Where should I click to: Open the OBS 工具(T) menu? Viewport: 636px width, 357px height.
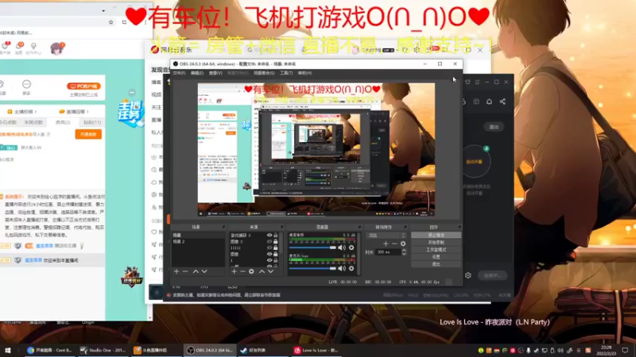pyautogui.click(x=286, y=73)
